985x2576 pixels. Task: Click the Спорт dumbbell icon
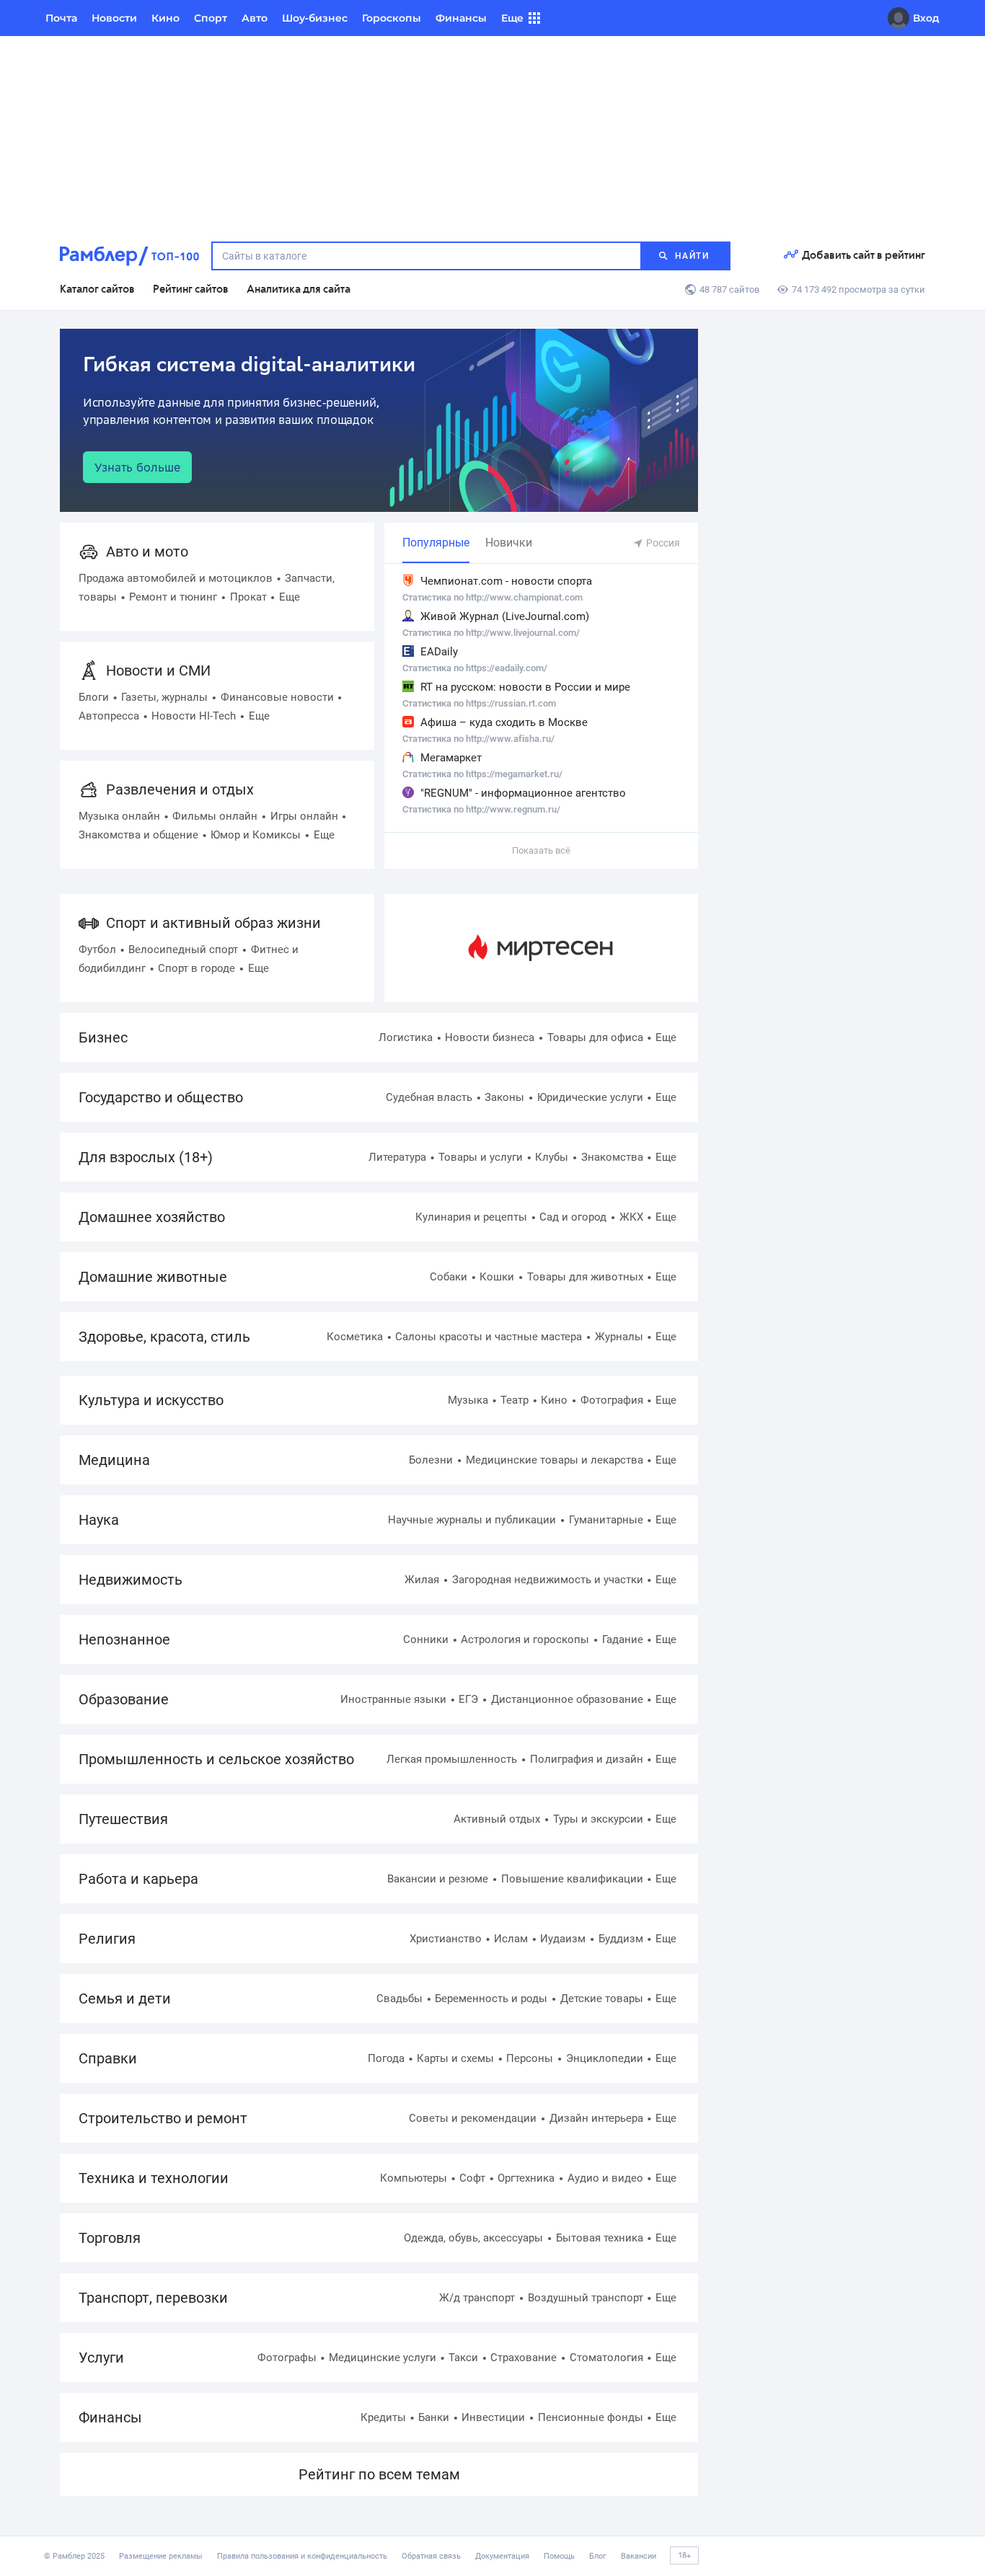pos(88,923)
